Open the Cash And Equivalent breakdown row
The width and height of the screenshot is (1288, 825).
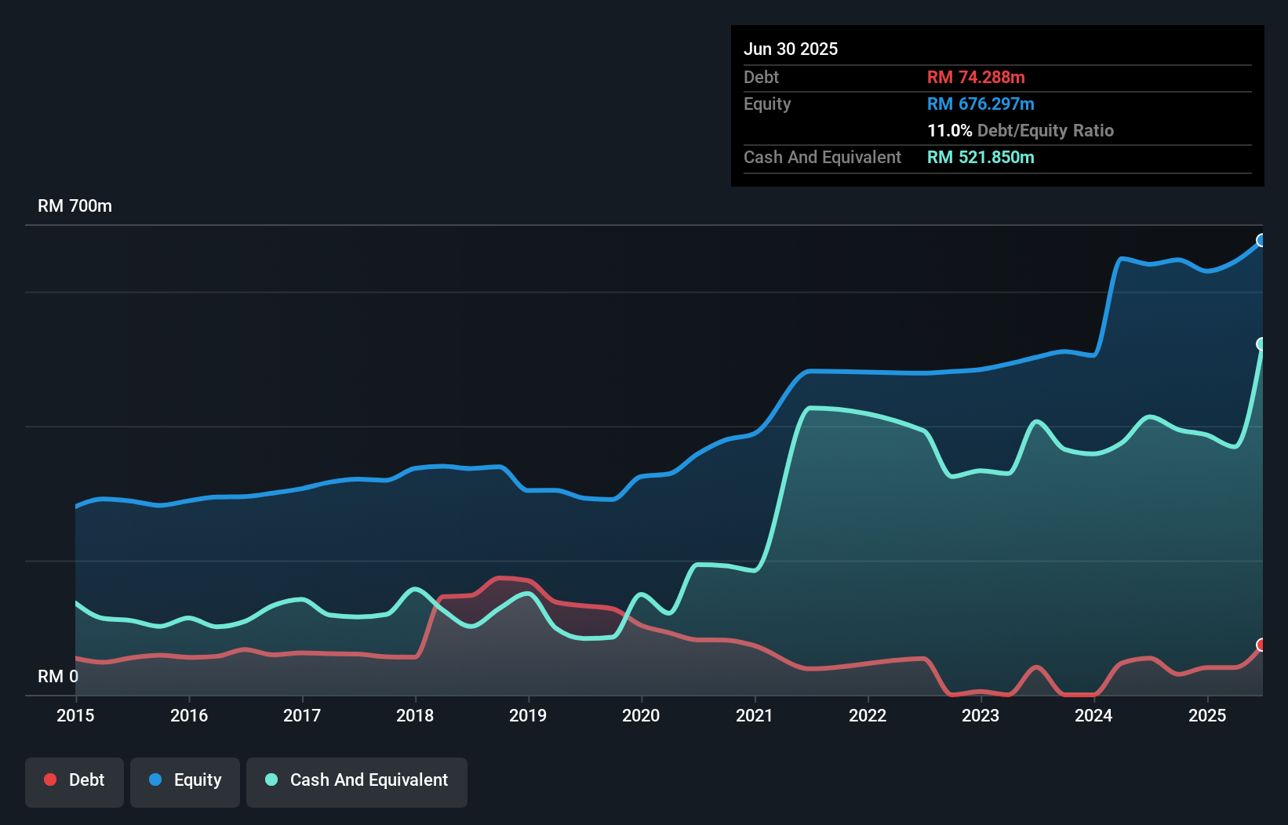[822, 157]
